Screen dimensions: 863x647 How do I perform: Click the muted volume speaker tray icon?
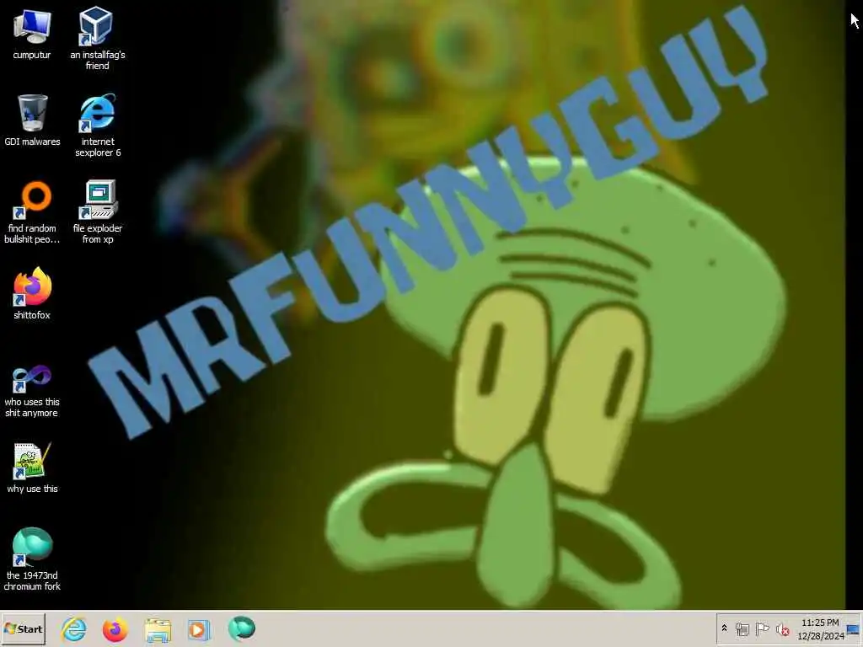(782, 628)
